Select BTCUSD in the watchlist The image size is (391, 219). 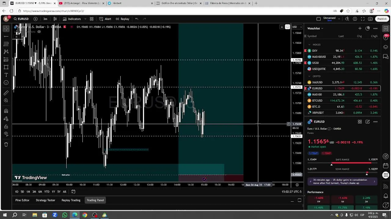342,101
